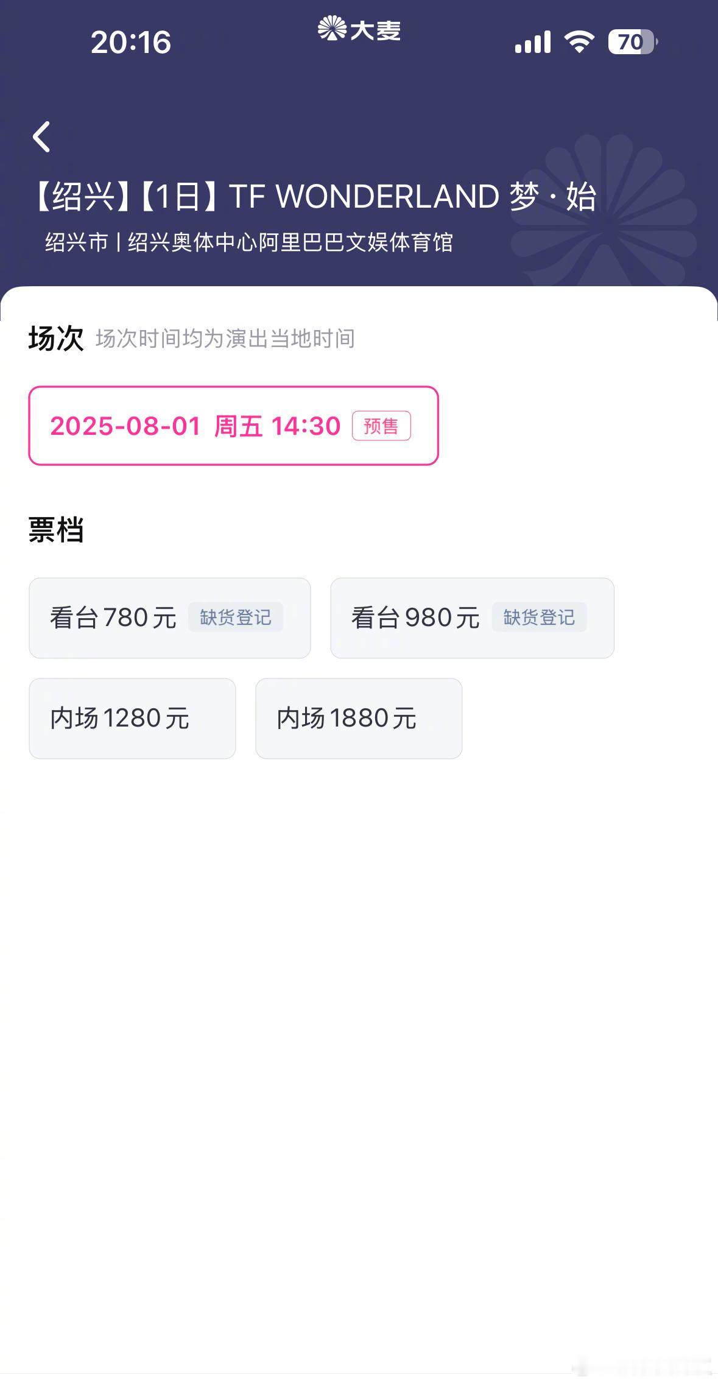Tap the decorative flower watermark in header

pyautogui.click(x=603, y=210)
